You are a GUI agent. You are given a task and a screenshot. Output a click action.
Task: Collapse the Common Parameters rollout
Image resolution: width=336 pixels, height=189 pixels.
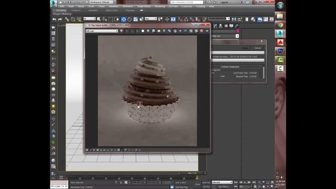[x=230, y=67]
